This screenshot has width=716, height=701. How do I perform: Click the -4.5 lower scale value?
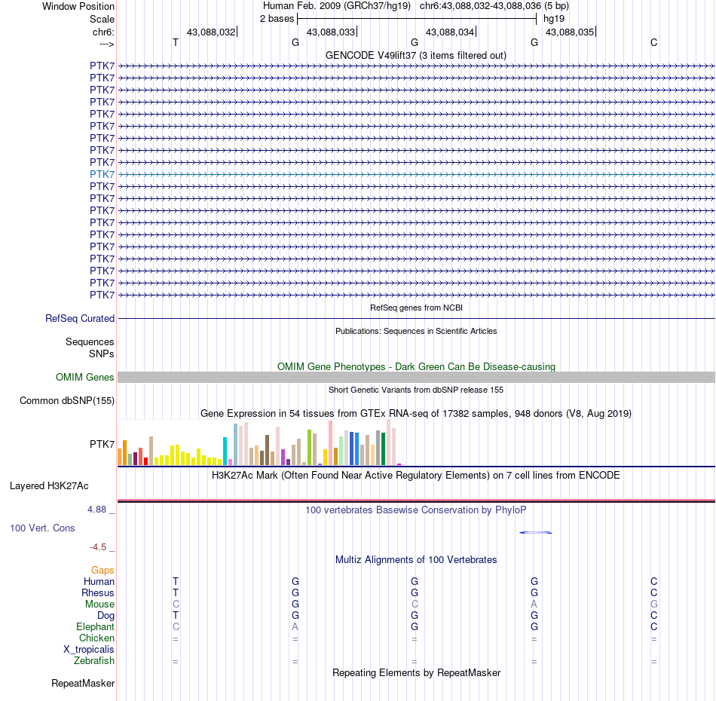(x=98, y=547)
